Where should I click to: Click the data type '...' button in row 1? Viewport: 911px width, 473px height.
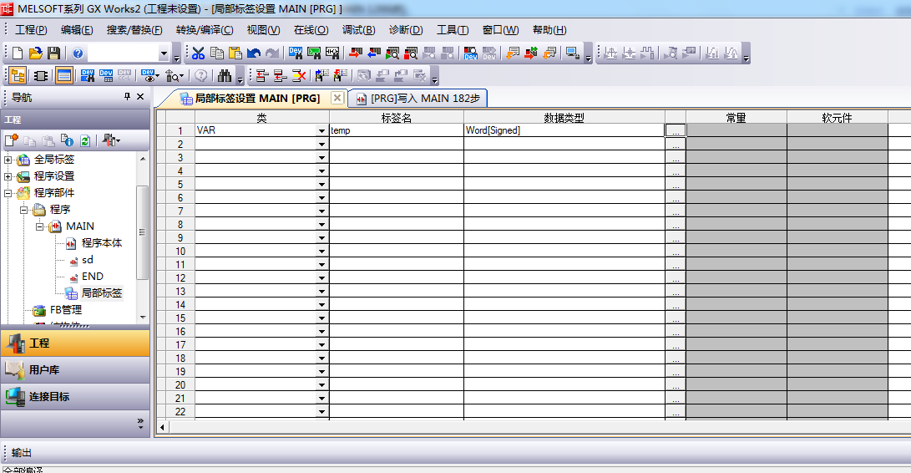point(675,131)
